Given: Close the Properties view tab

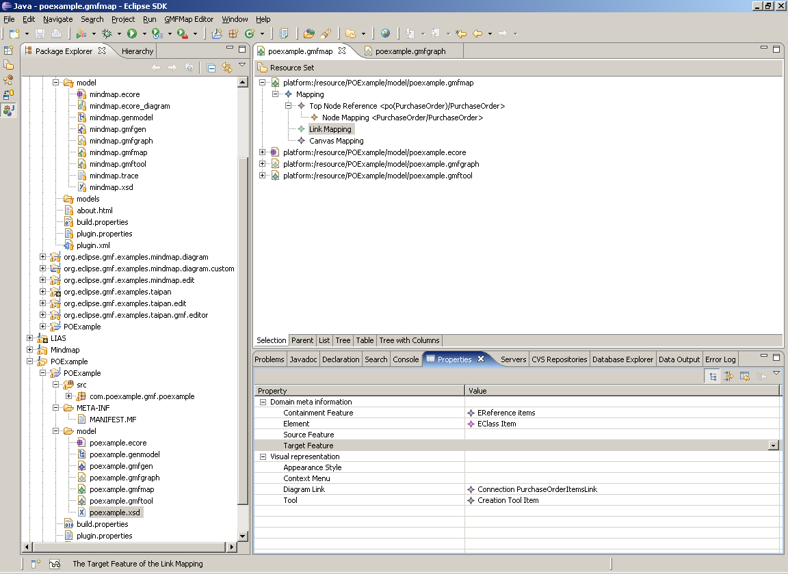Looking at the screenshot, I should [x=481, y=359].
